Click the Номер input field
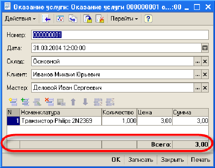Image resolution: width=215 pixels, height=168 pixels. click(x=120, y=35)
